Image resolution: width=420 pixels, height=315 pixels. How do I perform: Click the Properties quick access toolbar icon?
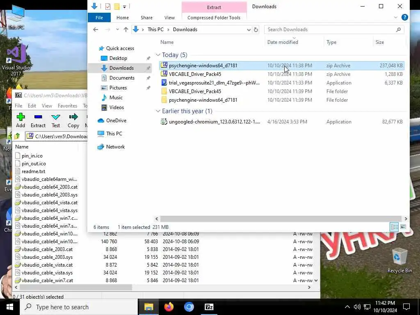[108, 7]
